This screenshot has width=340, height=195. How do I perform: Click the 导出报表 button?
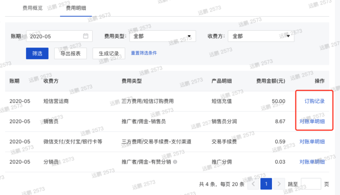(x=70, y=54)
